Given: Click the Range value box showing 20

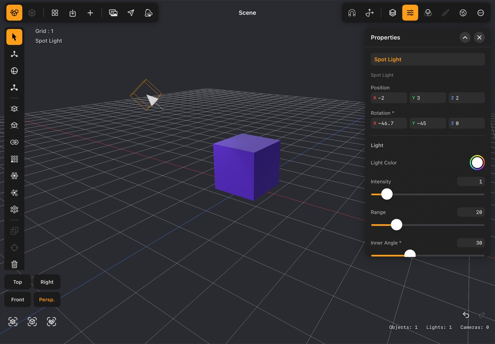Looking at the screenshot, I should 471,212.
